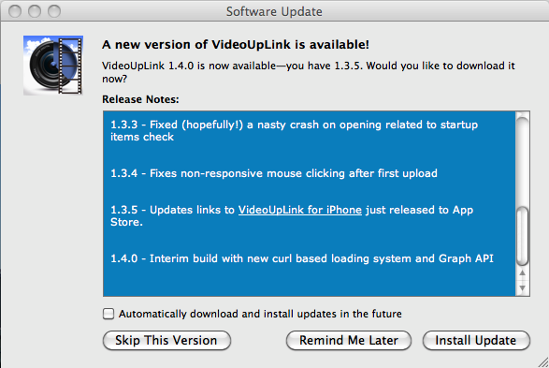Viewport: 549px width, 368px height.
Task: Select the 1.4.0 interim build release note
Action: point(302,258)
